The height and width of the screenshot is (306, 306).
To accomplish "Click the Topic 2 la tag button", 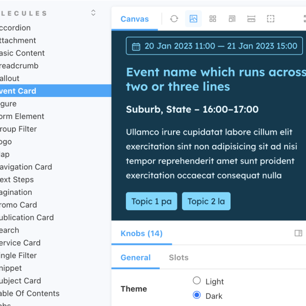I will click(206, 201).
